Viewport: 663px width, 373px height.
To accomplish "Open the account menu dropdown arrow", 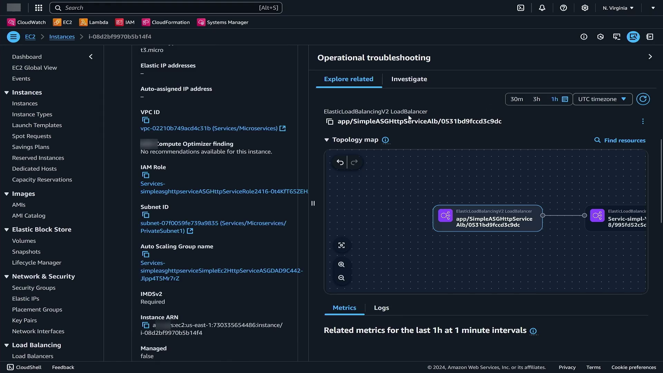I will point(653,8).
